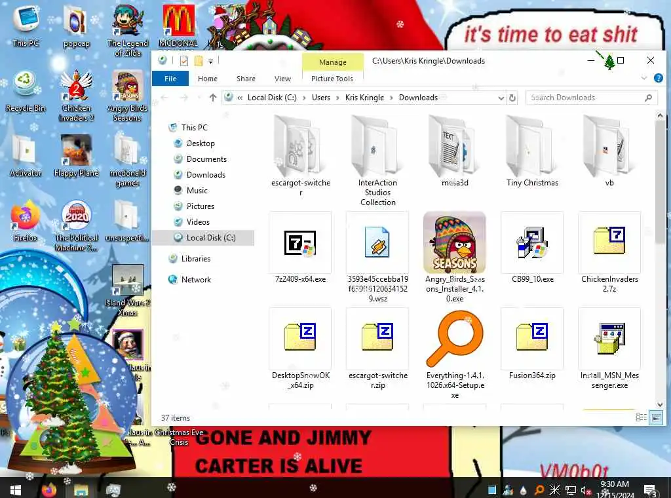671x498 pixels.
Task: Select Libraries in the navigation pane
Action: point(195,259)
